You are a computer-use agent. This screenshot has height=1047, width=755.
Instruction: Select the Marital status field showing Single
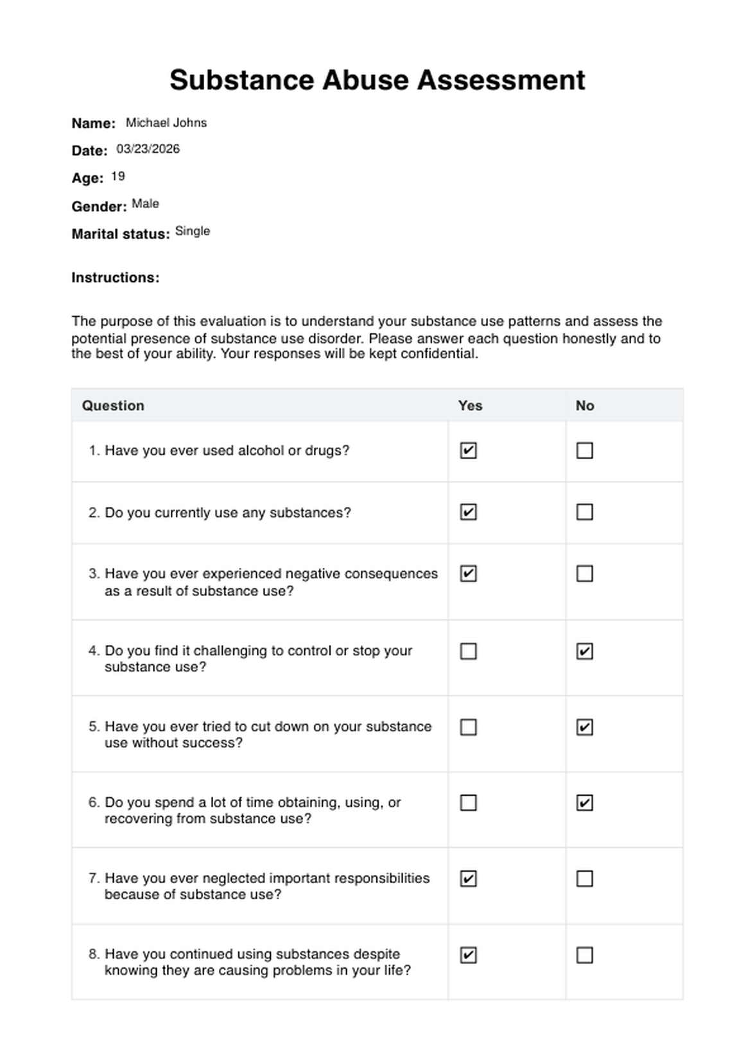click(193, 231)
